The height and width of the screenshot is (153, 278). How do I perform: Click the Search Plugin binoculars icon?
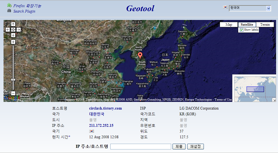pyautogui.click(x=9, y=11)
